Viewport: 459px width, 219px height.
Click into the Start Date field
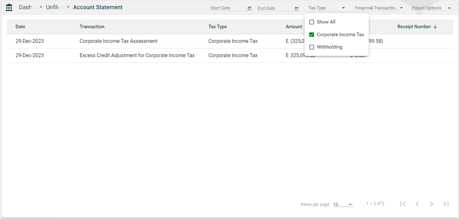point(227,8)
